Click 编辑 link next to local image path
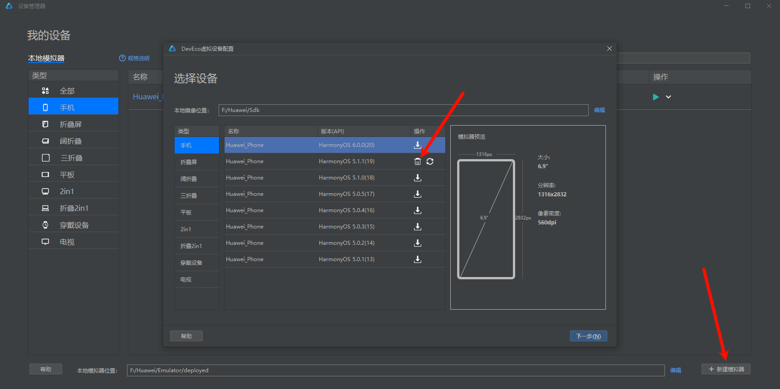Screen dimensions: 780x389 pyautogui.click(x=599, y=110)
